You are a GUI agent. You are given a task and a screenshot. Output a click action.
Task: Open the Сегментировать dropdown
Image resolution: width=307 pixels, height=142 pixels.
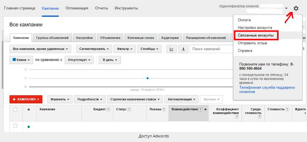(x=94, y=49)
